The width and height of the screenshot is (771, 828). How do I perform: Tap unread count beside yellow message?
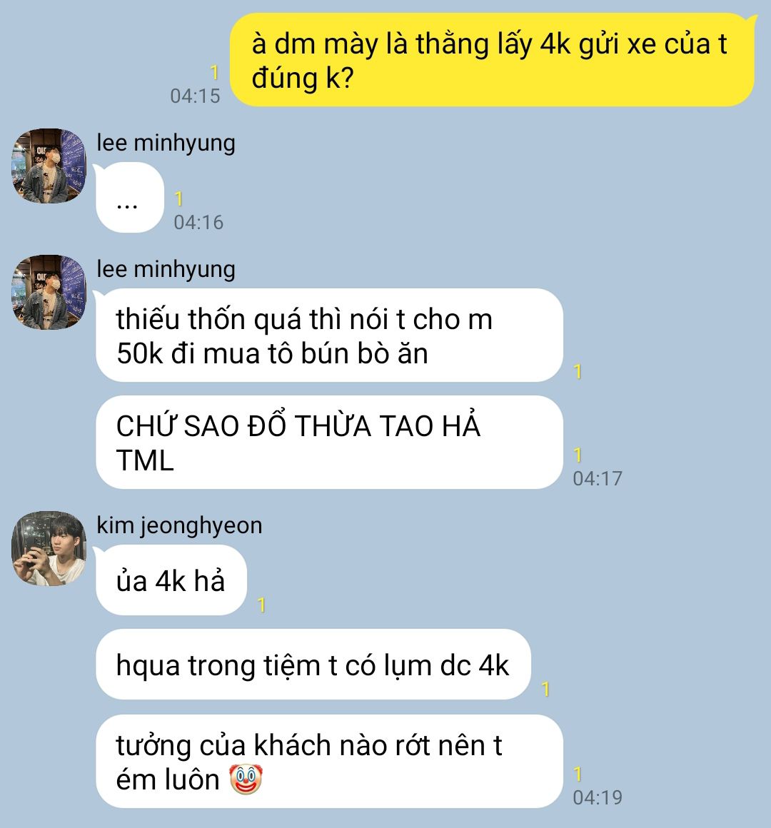tap(214, 72)
